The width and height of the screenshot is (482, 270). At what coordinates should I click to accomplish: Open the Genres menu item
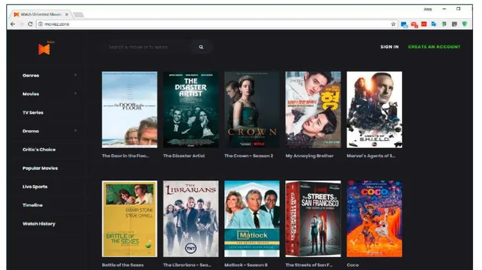coord(31,76)
